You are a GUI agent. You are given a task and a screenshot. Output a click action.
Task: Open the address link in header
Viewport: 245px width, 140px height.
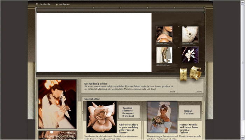[64, 5]
